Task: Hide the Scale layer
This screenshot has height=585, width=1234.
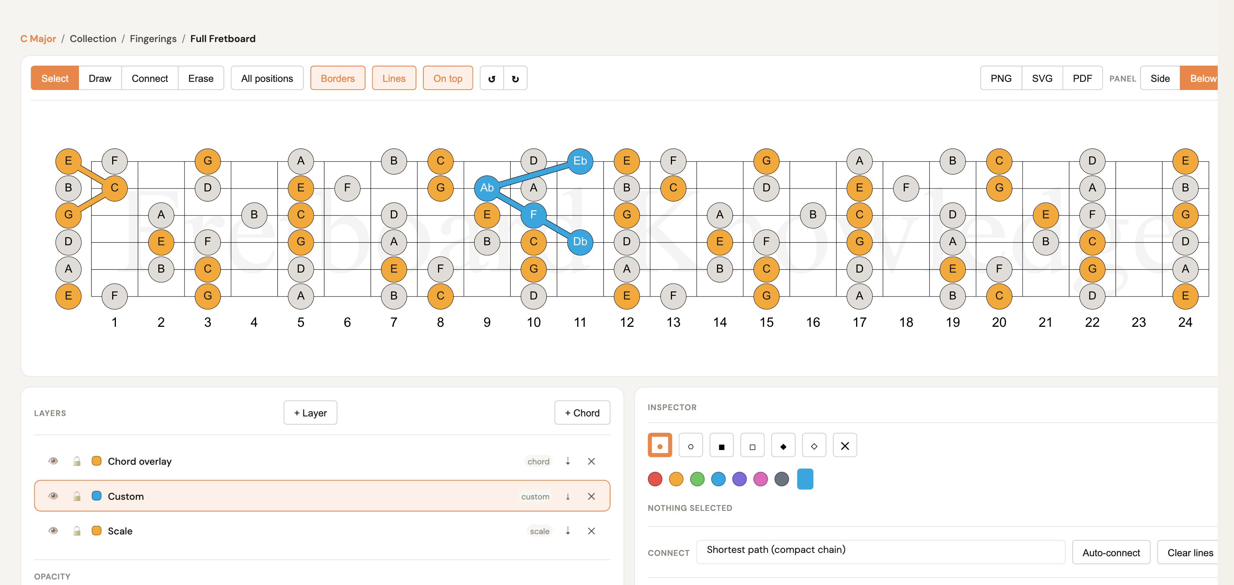Action: tap(53, 531)
